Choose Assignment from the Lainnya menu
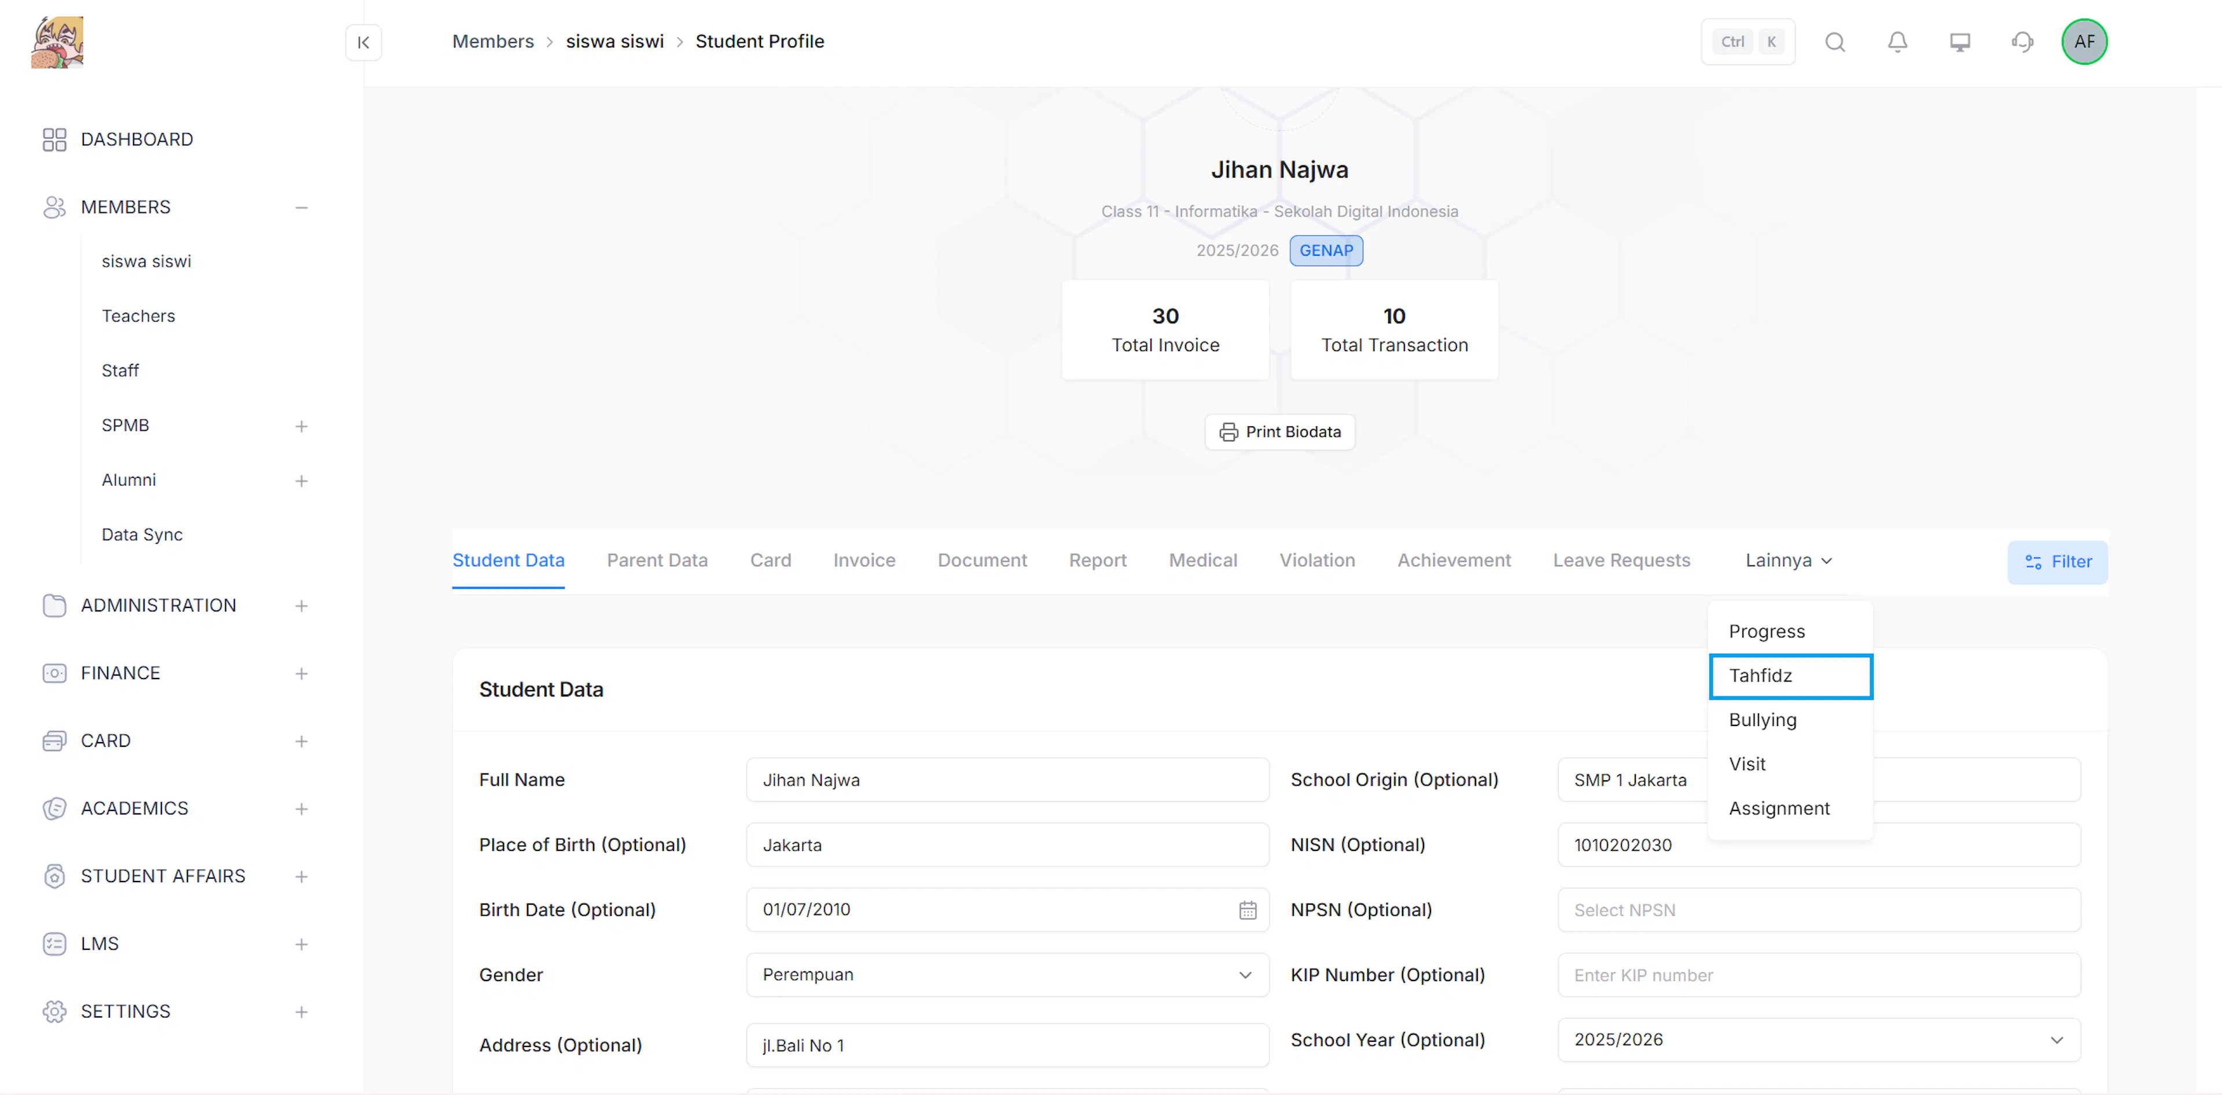The height and width of the screenshot is (1095, 2222). pos(1790,809)
